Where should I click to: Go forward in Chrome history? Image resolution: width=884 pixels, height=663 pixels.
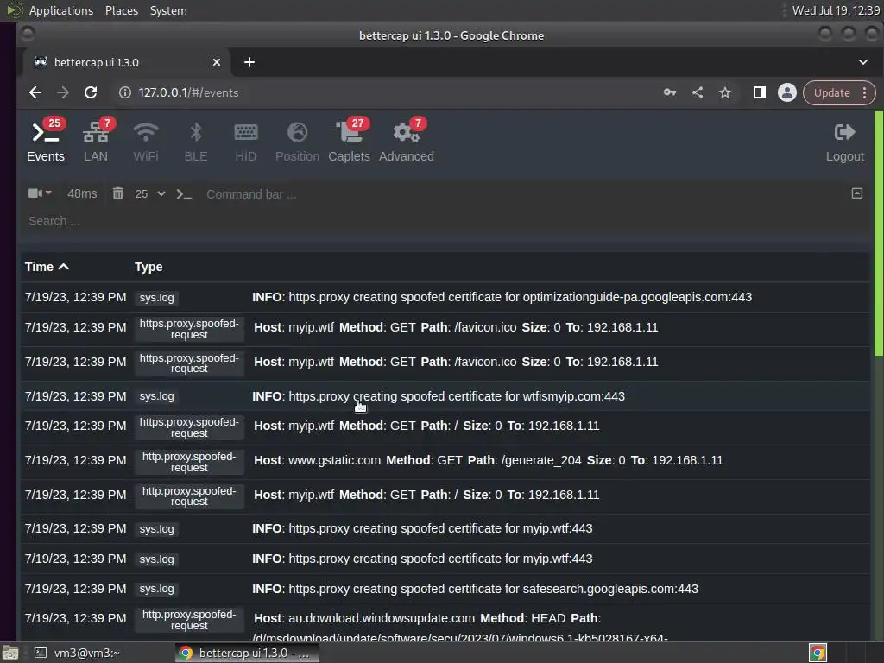(62, 92)
